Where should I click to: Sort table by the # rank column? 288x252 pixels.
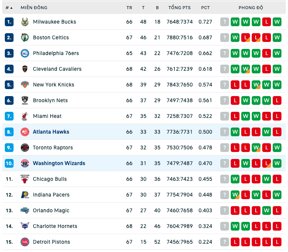(x=9, y=8)
